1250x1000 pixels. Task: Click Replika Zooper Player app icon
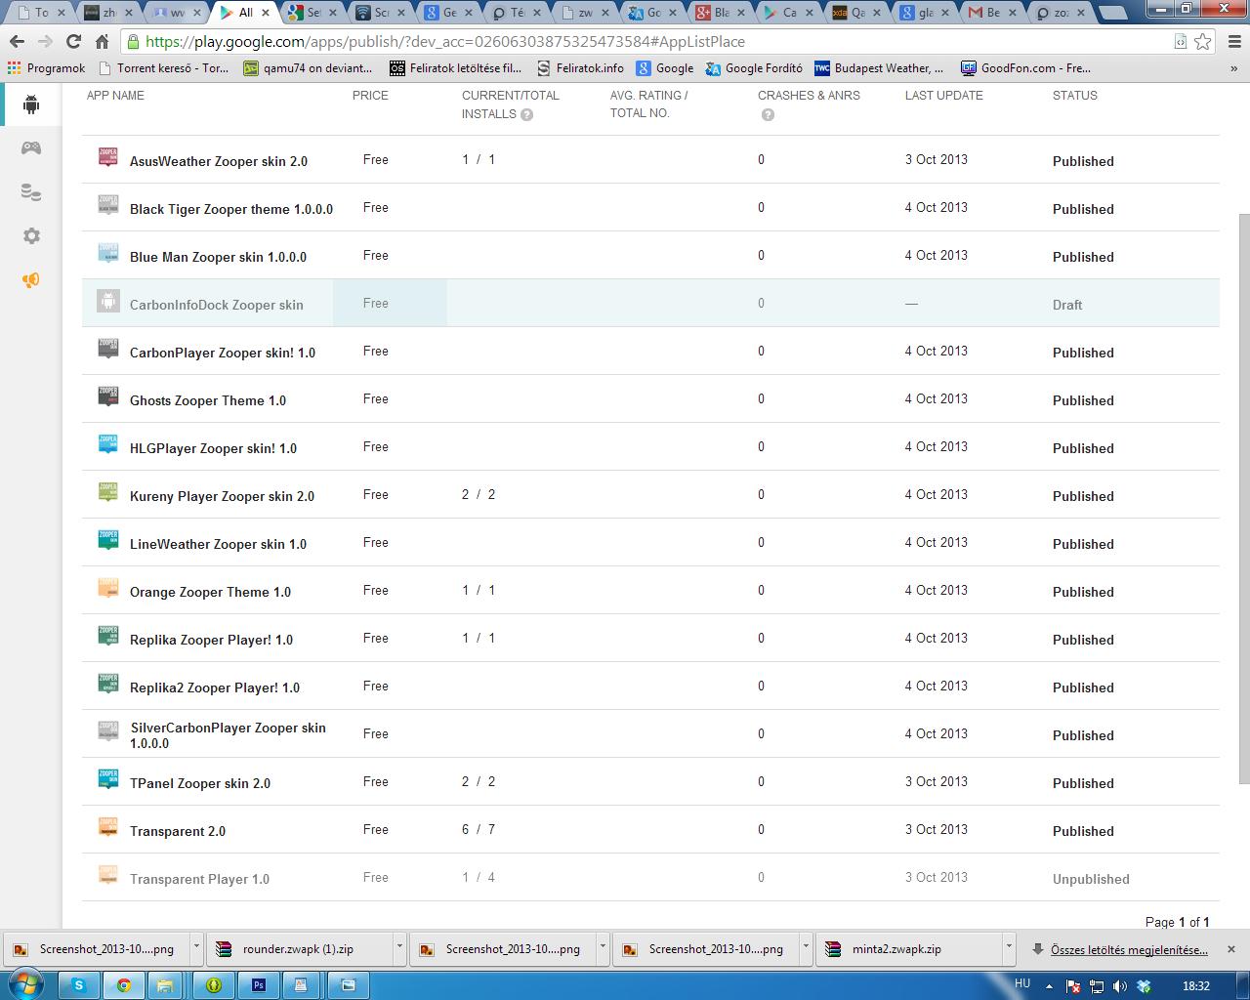click(x=107, y=637)
